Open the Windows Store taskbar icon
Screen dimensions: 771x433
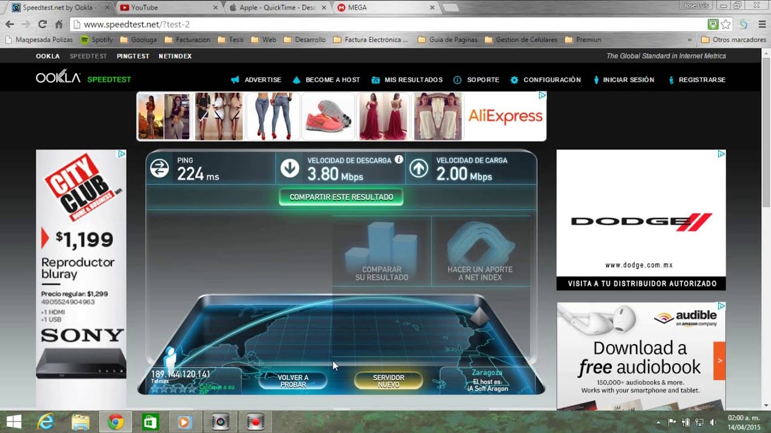point(150,422)
